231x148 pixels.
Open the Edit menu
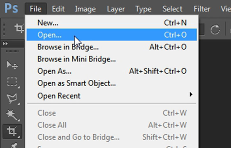coord(58,9)
